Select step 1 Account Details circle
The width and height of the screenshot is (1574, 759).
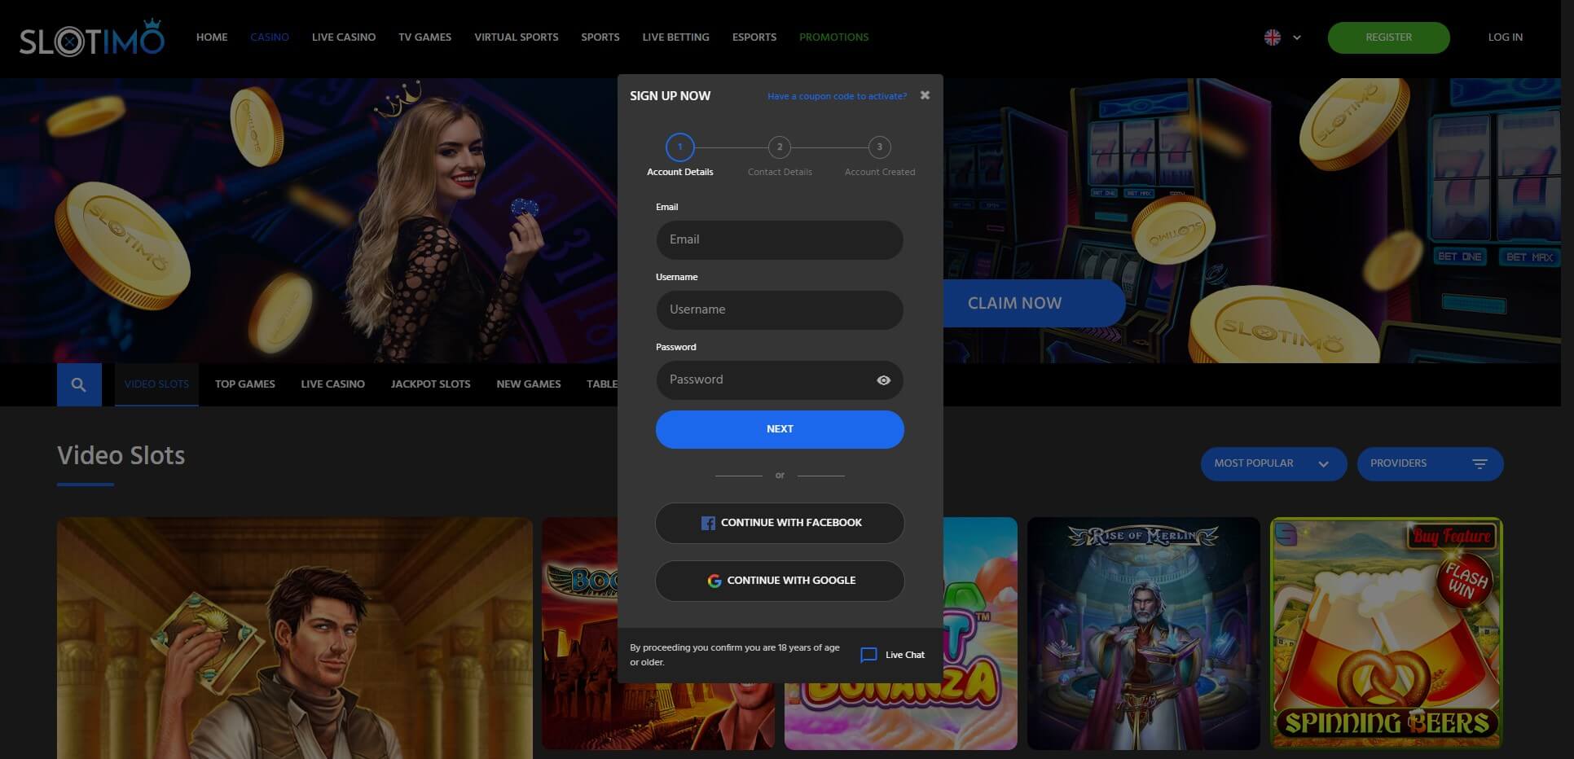(x=680, y=147)
